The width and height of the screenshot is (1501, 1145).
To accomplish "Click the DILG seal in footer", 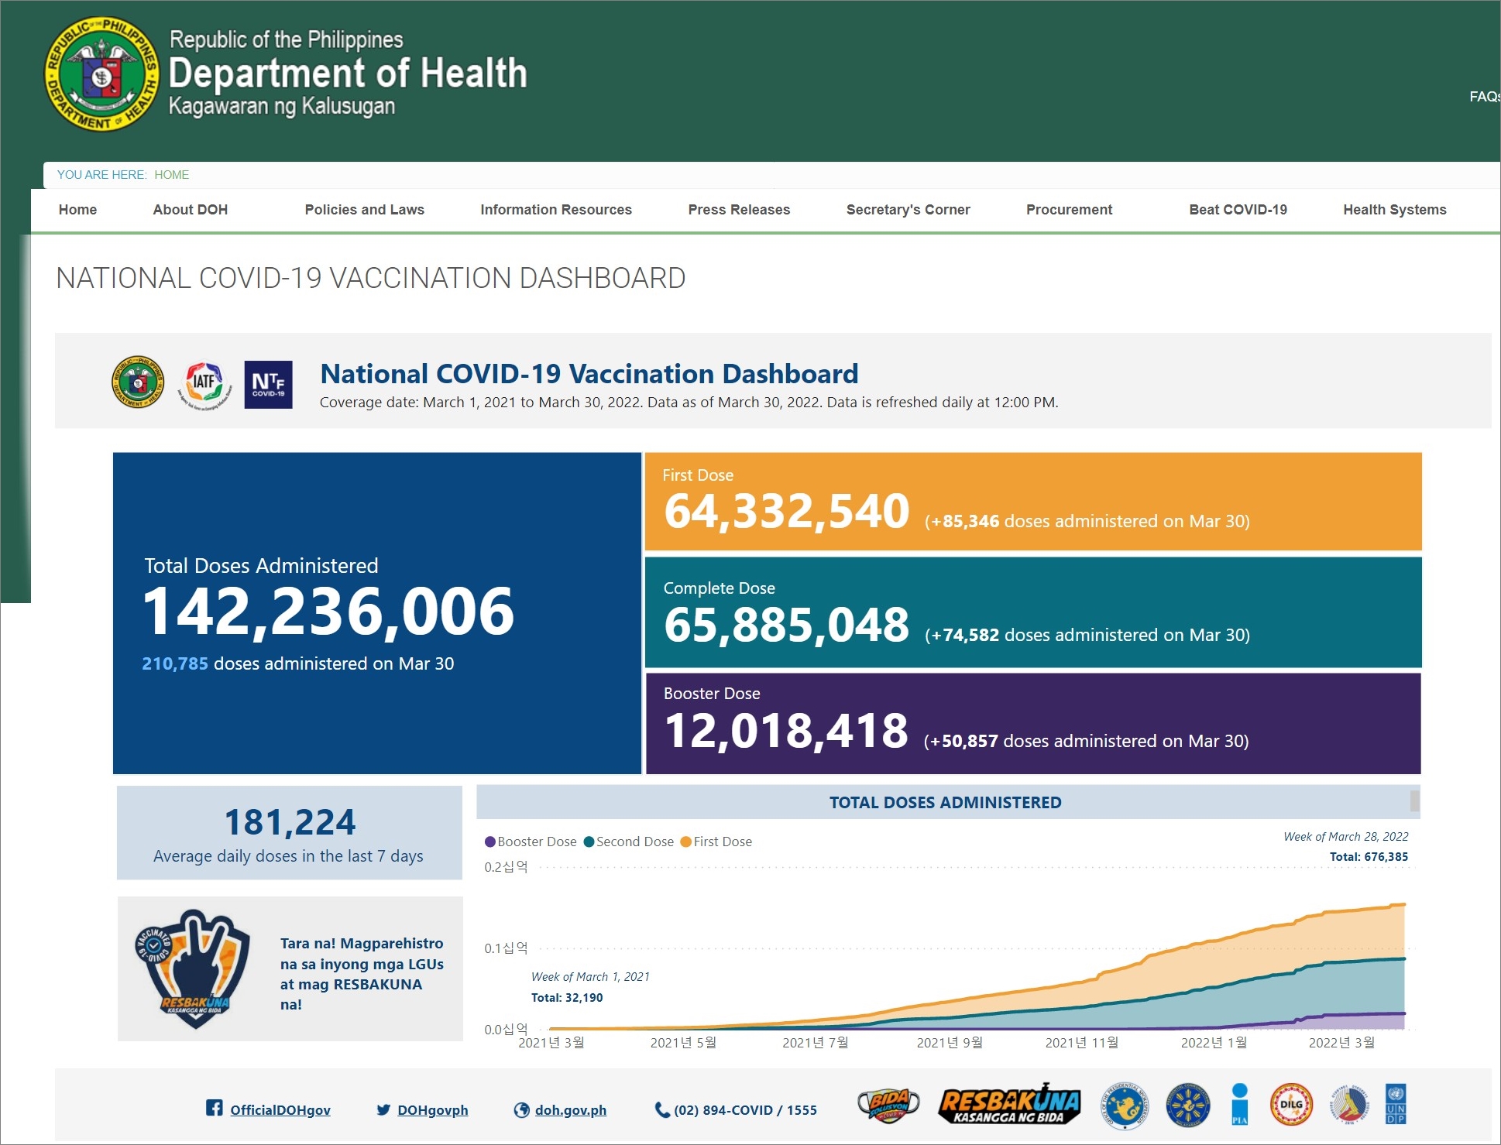I will pyautogui.click(x=1290, y=1105).
